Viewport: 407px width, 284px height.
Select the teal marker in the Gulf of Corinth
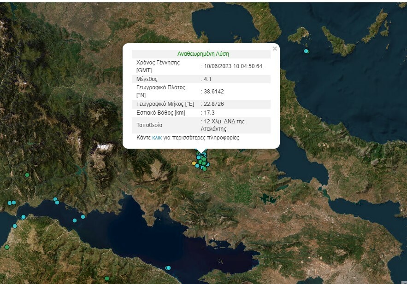coord(75,220)
